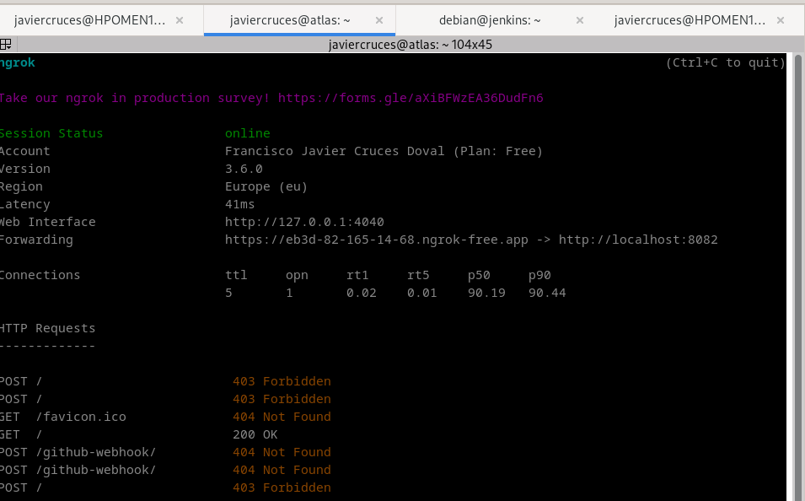805x501 pixels.
Task: Close the debian@jenkins tab
Action: [x=580, y=20]
